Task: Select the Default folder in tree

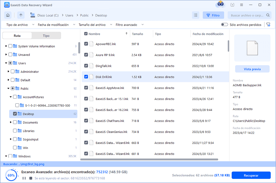Action: [25, 80]
